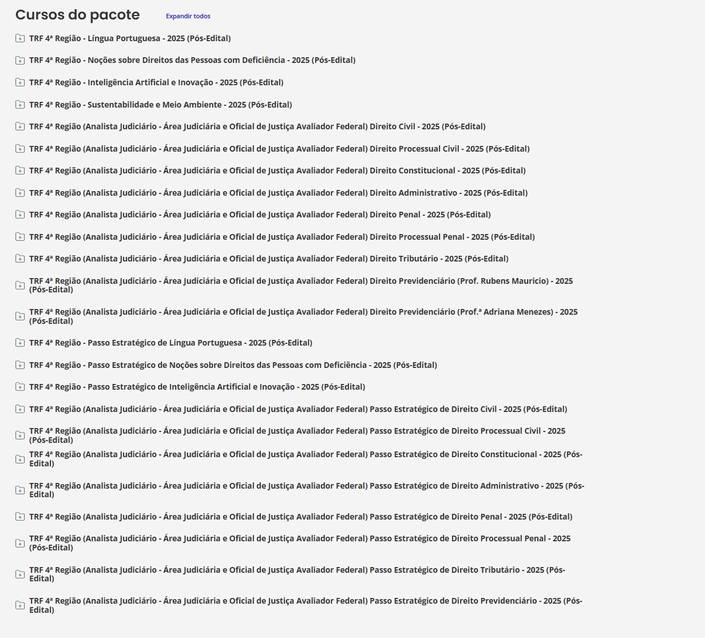Expand Direito Previdenciário by Prof. Rubens Mauricio
Screen dimensions: 705x638
point(300,281)
